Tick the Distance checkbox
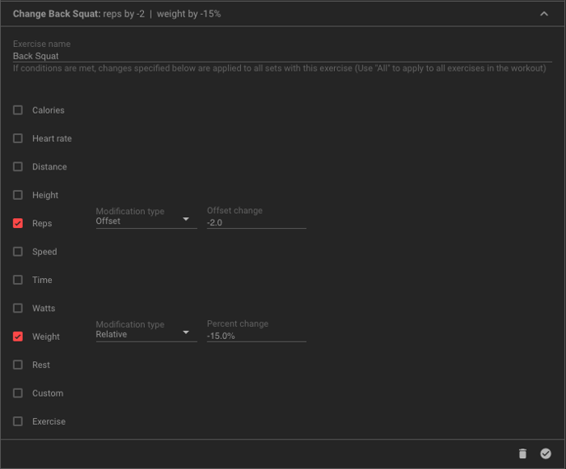The image size is (566, 469). [x=18, y=167]
